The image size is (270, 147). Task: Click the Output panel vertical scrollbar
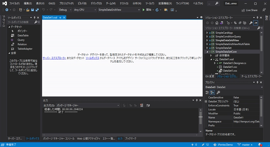click(200, 120)
